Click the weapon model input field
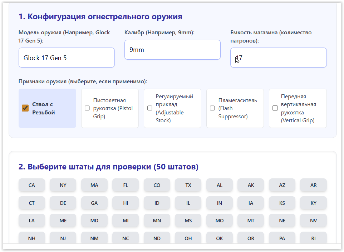The width and height of the screenshot is (344, 252). tap(67, 58)
